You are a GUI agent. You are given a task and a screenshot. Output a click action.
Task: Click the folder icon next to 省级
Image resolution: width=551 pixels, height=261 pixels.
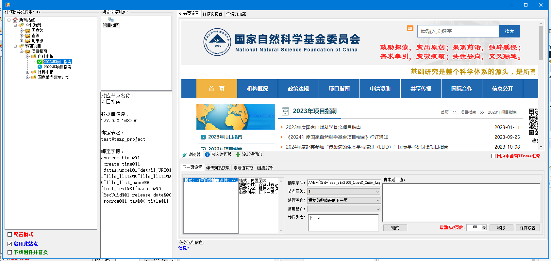(x=28, y=36)
